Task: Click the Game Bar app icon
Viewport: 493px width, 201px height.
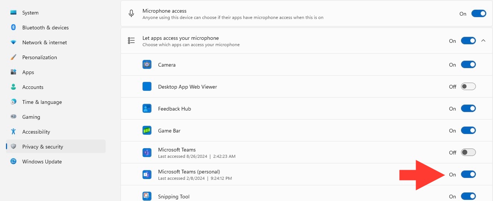Action: click(147, 130)
